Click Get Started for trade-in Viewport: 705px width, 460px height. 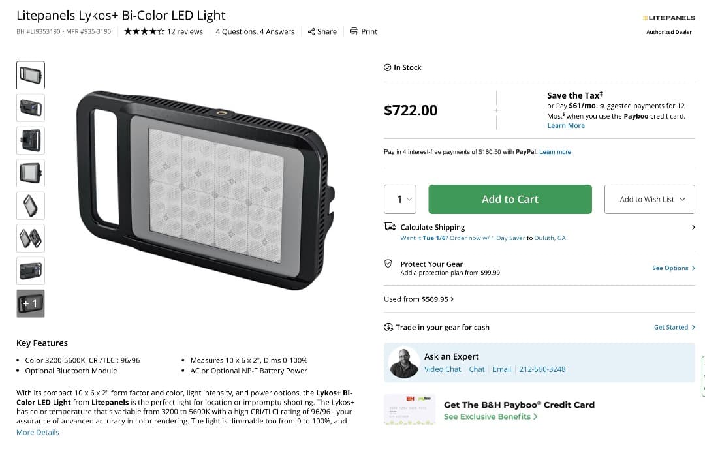pyautogui.click(x=671, y=327)
